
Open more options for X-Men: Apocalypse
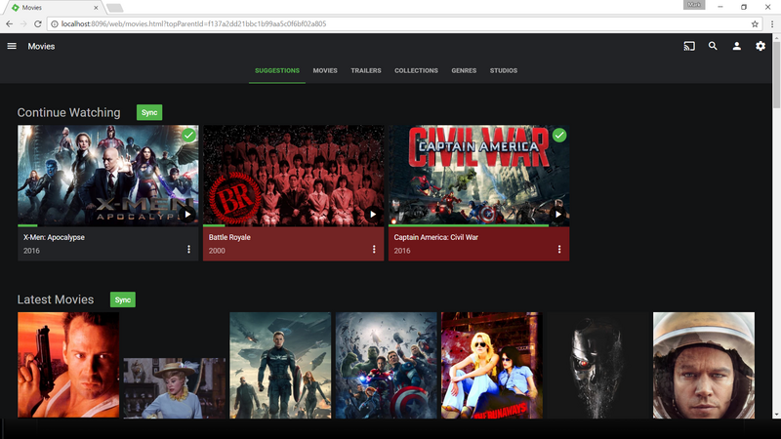tap(188, 249)
